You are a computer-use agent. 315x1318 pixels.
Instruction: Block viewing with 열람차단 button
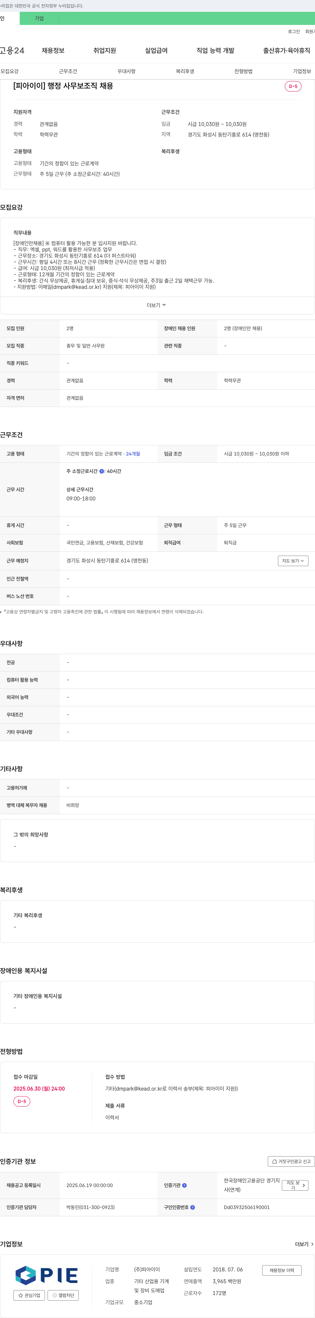63,1295
